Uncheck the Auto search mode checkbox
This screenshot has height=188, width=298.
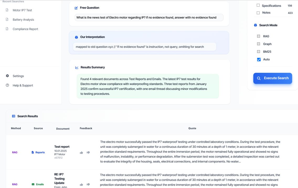point(259,60)
